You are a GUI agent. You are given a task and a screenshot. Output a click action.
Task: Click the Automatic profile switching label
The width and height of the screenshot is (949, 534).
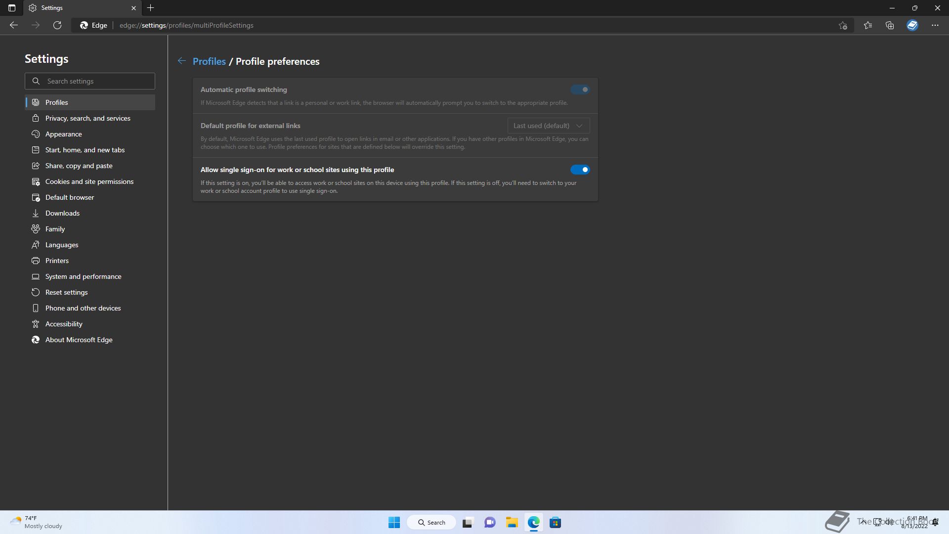[x=244, y=89]
